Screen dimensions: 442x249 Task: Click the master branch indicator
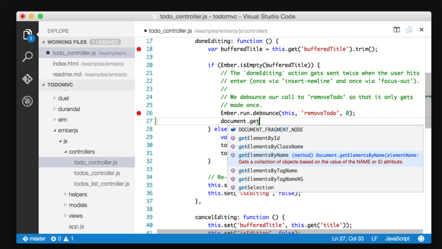point(34,239)
